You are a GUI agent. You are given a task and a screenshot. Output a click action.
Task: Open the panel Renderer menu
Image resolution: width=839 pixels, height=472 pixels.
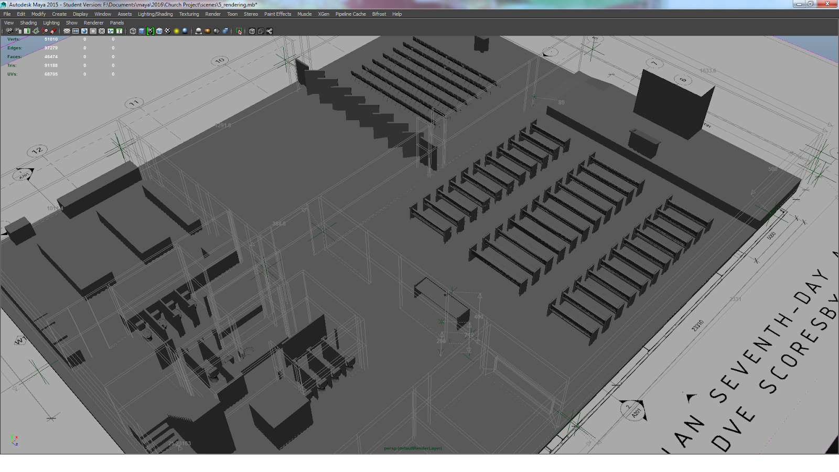click(x=94, y=23)
